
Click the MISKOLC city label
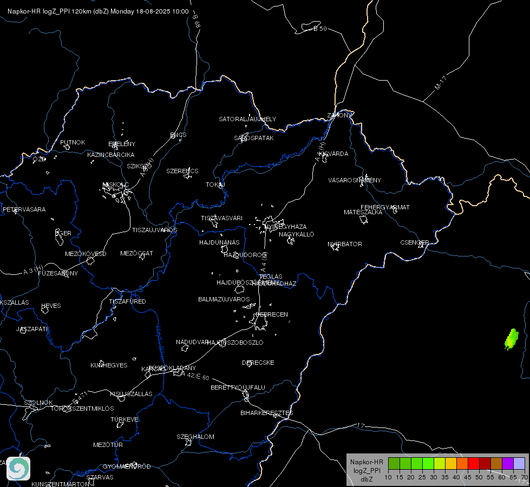tap(116, 185)
